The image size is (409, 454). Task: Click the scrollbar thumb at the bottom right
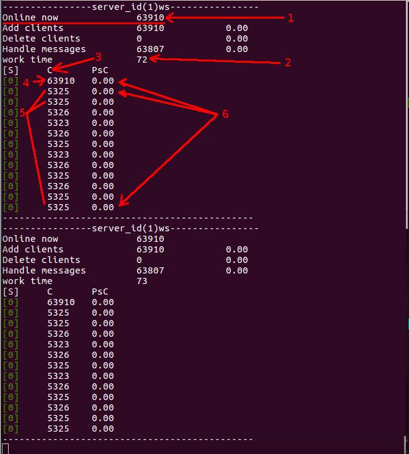tap(406, 445)
